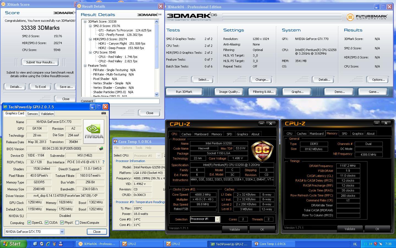The width and height of the screenshot is (396, 248).
Task: Click the Show Desktop quick launch icon
Action: 35,244
